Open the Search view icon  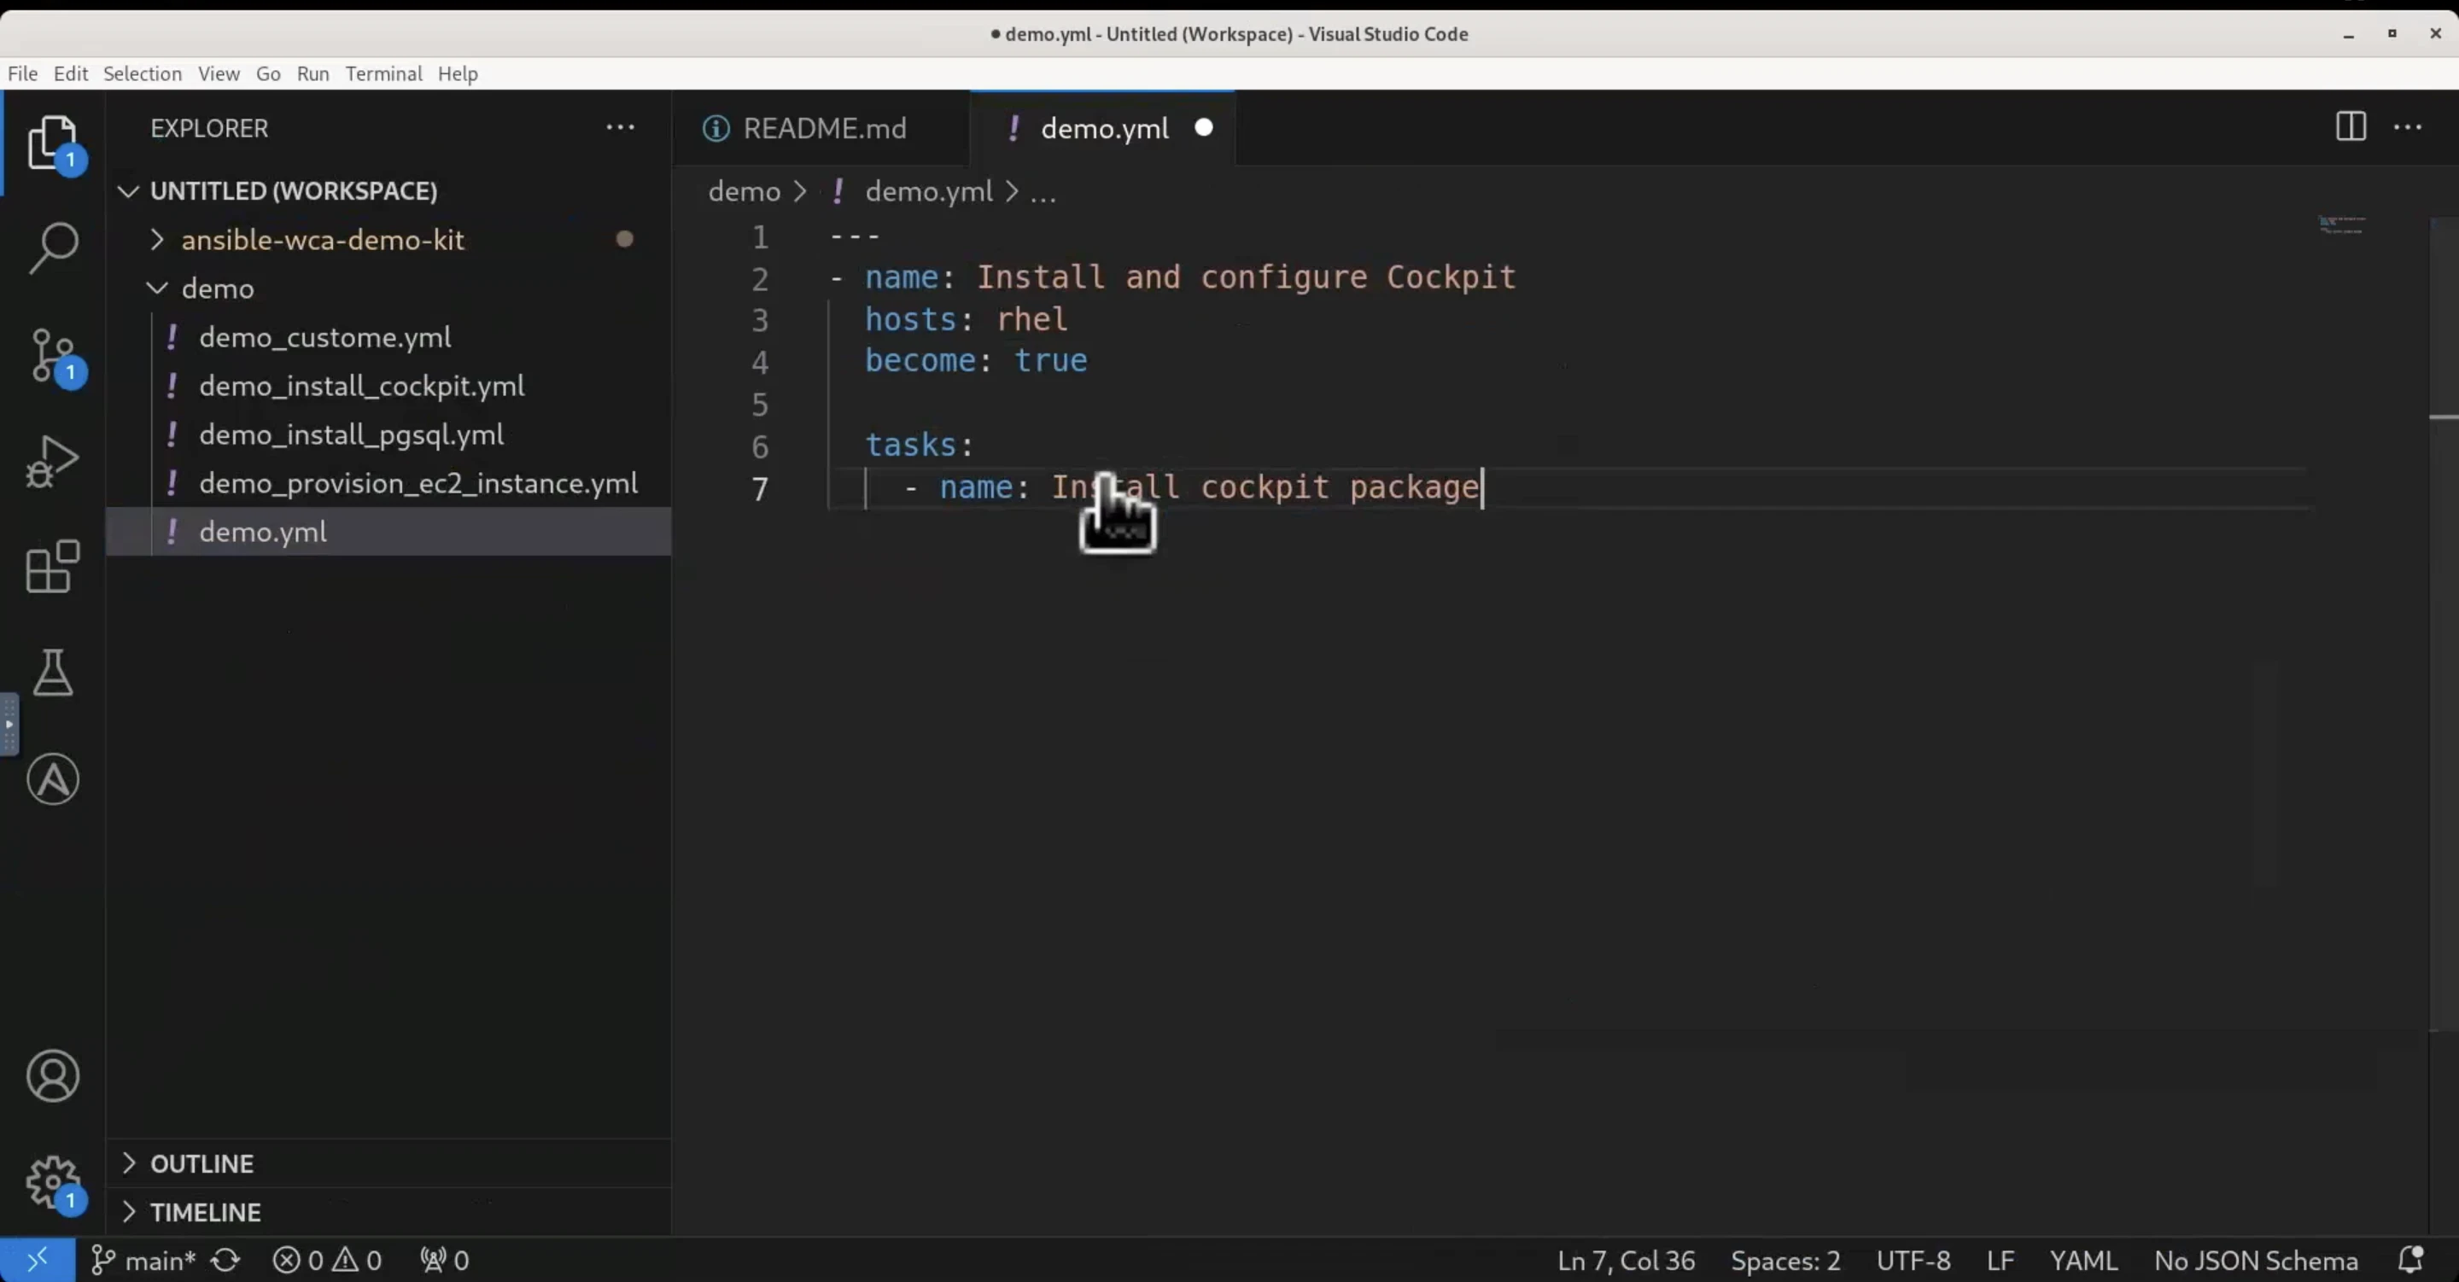pos(52,248)
